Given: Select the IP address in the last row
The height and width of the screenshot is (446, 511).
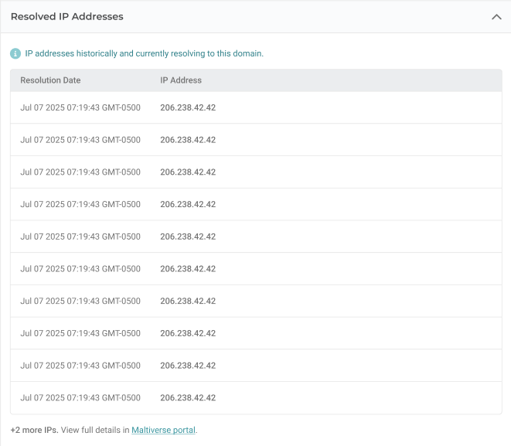Looking at the screenshot, I should point(188,397).
